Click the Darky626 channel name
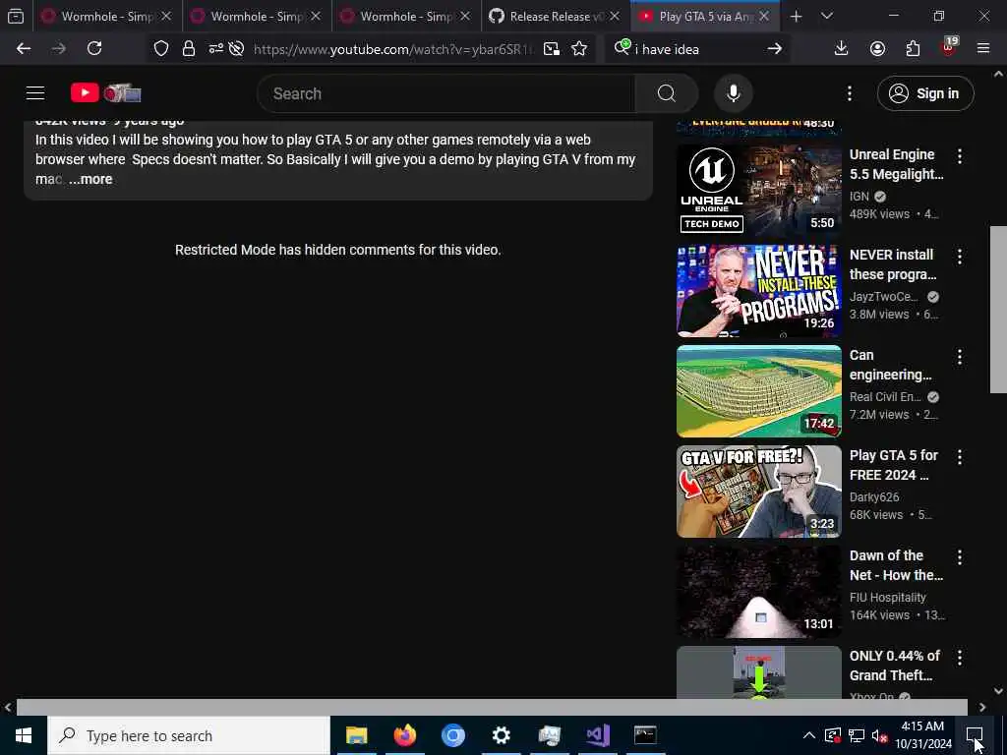Screen dimensions: 1007x755 [874, 496]
